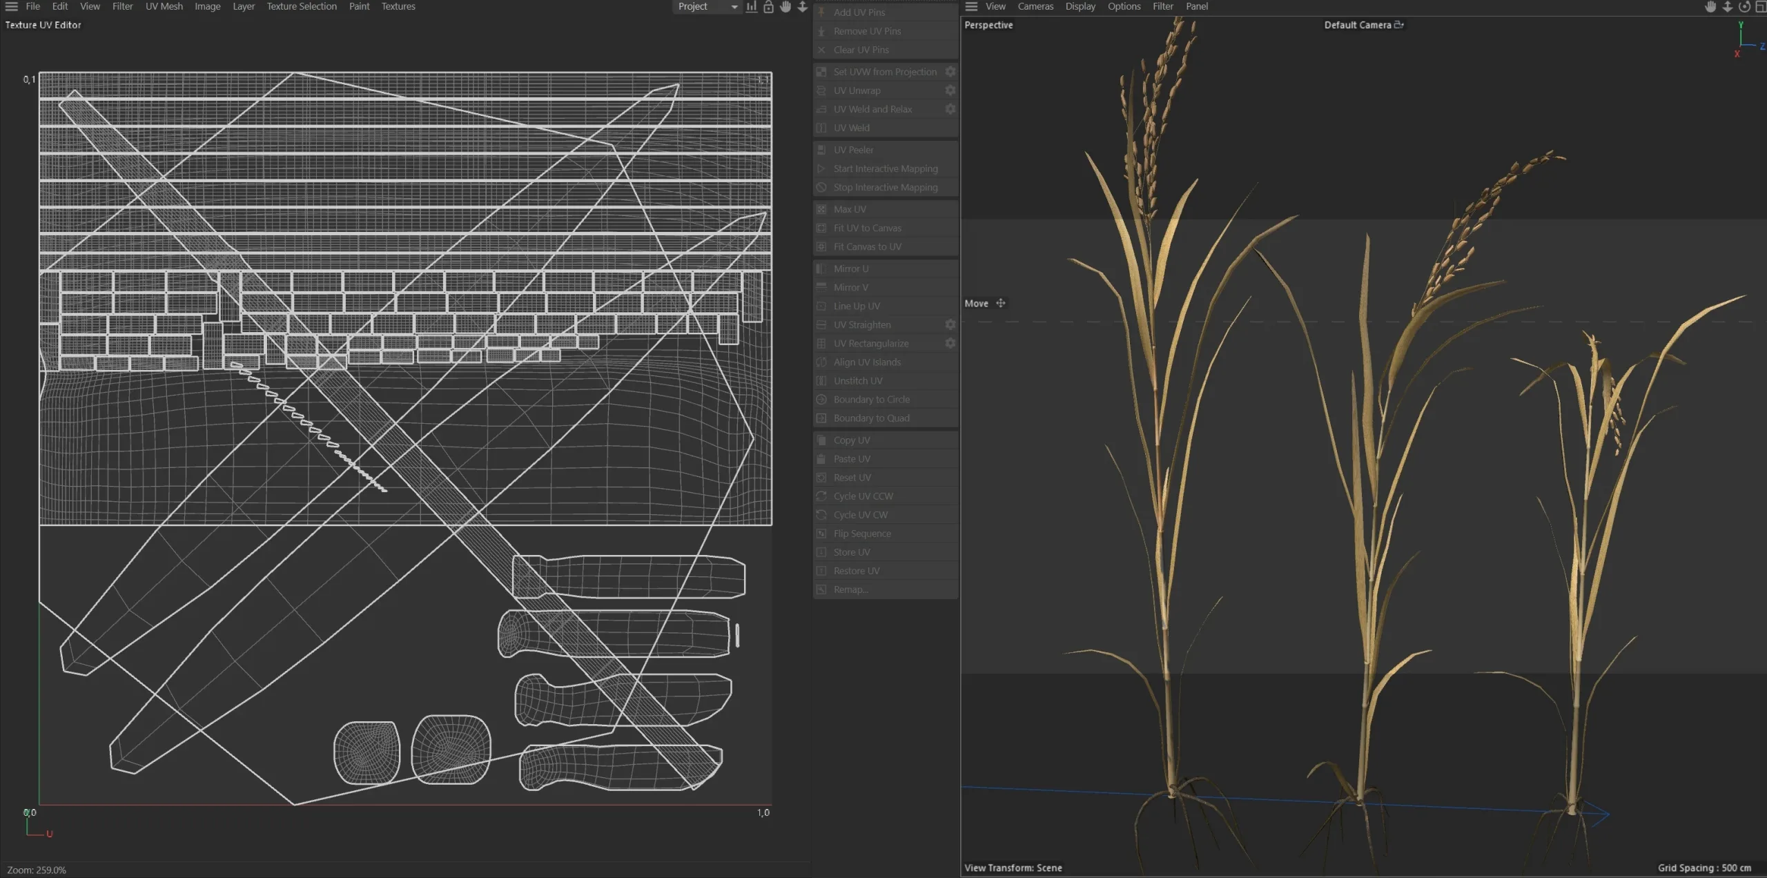Open the UV Mesh menu
The height and width of the screenshot is (878, 1767).
pos(164,6)
